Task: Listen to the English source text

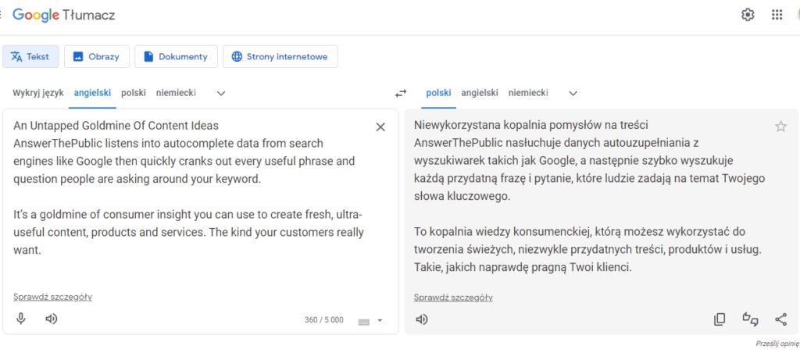Action: (x=51, y=319)
